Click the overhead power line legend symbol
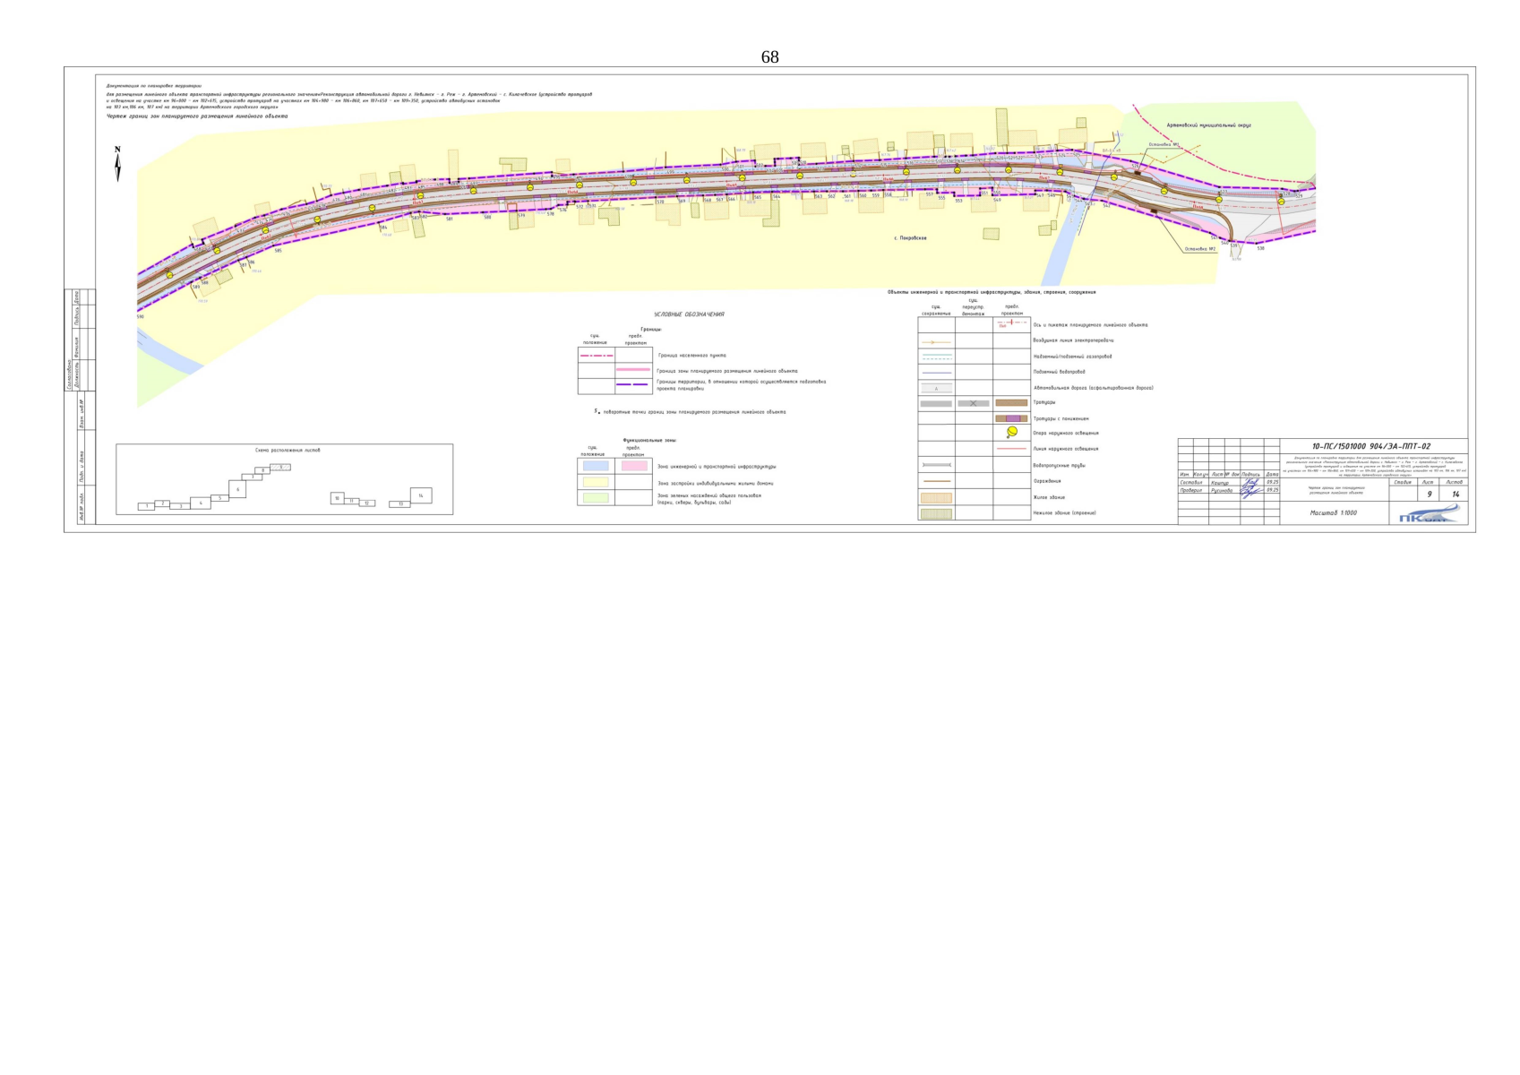The width and height of the screenshot is (1520, 1075). (x=936, y=341)
